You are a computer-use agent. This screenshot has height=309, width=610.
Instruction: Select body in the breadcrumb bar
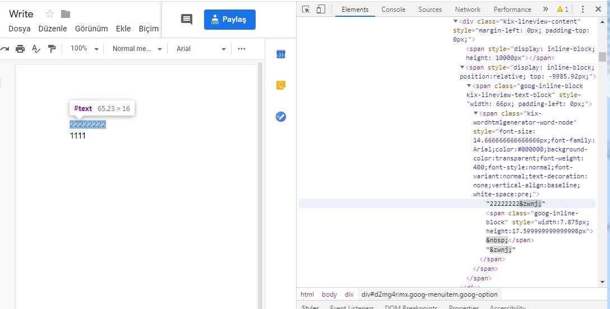coord(329,294)
